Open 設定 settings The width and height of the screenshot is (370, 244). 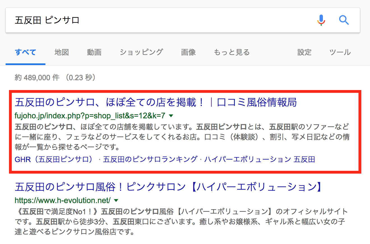coord(304,52)
